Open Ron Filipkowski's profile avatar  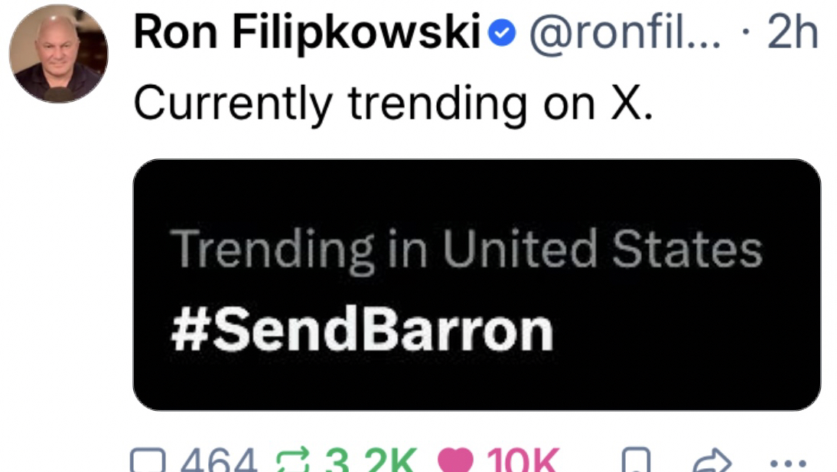(58, 54)
